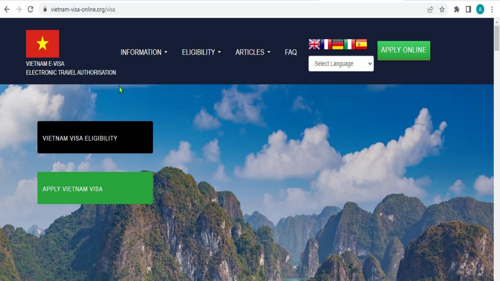Expand the ELIGIBILITY menu
This screenshot has width=500, height=281.
click(x=201, y=52)
